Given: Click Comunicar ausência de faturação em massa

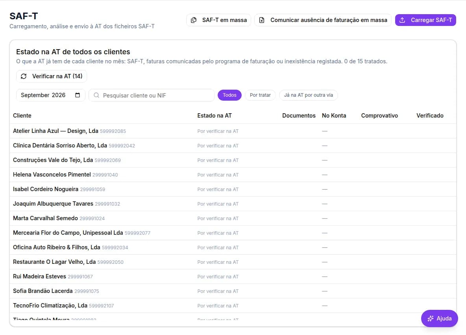Looking at the screenshot, I should 323,20.
